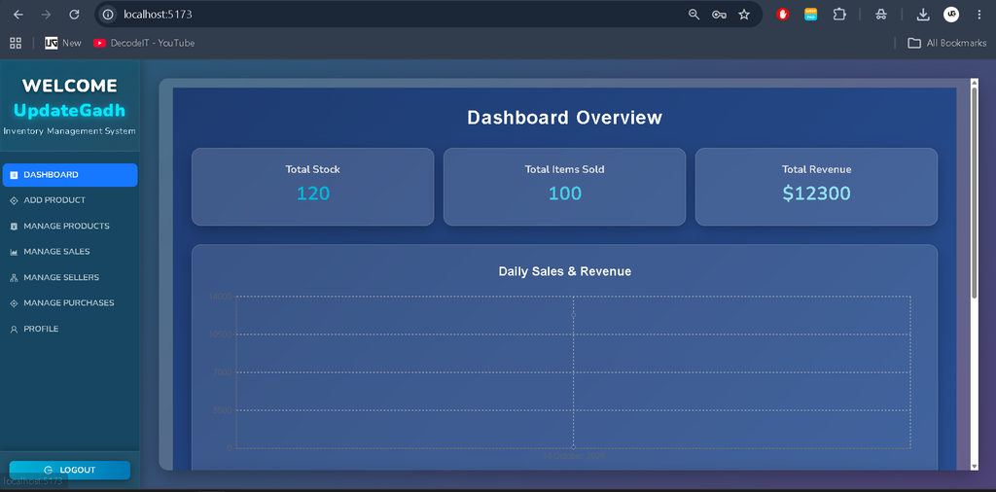Click the scrollbar down arrow
The width and height of the screenshot is (996, 492).
[975, 466]
